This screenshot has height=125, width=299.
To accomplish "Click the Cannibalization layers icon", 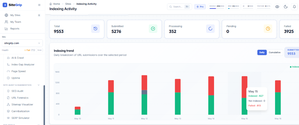I will point(8,111).
